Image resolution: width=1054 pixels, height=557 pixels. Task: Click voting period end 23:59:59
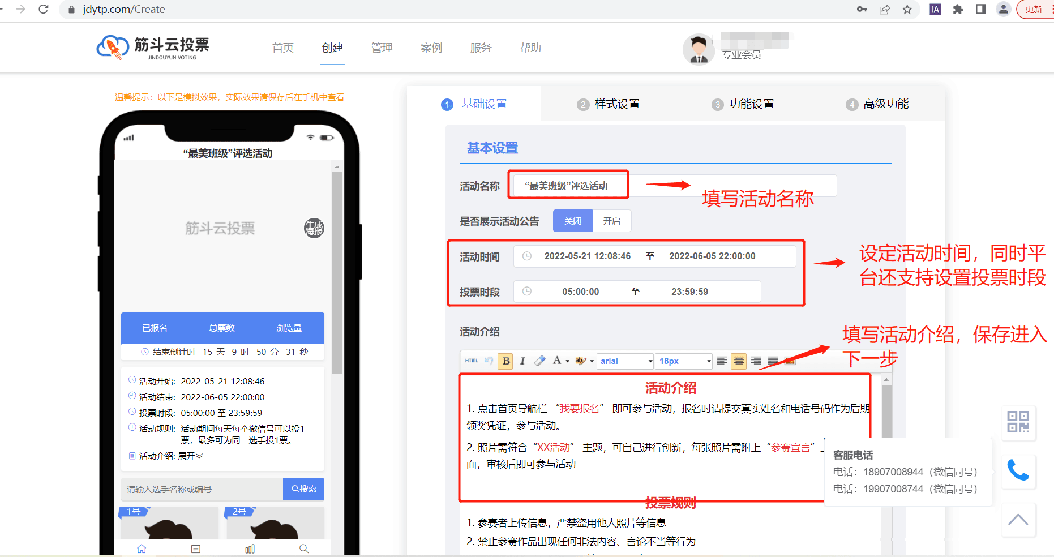coord(689,292)
